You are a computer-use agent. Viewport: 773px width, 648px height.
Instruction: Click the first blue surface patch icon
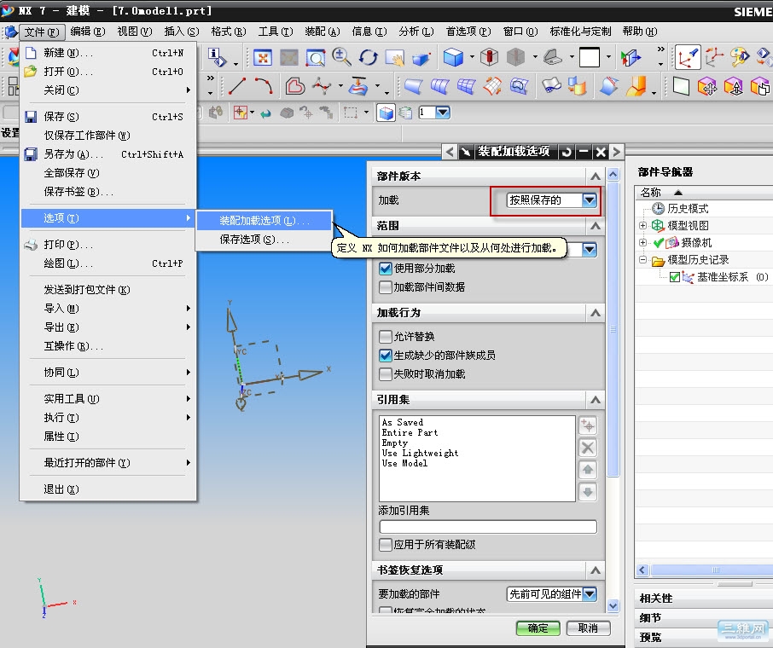tap(413, 86)
